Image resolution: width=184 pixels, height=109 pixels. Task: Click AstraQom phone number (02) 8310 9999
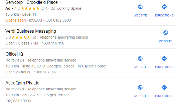pos(18,101)
